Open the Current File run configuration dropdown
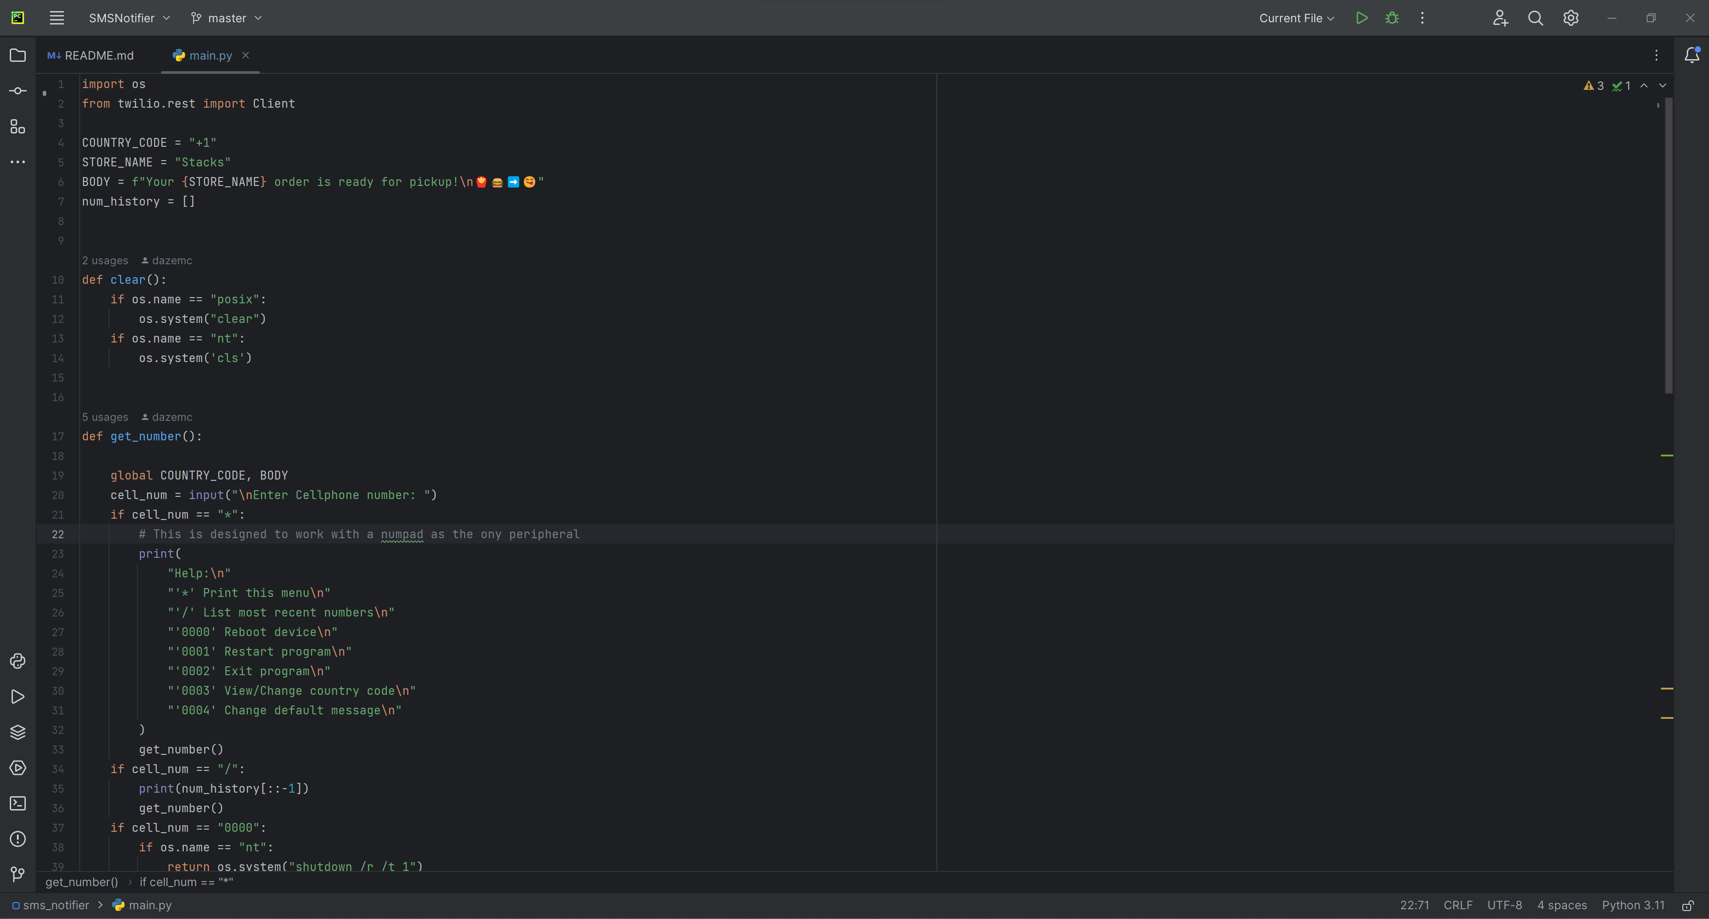1709x919 pixels. click(x=1296, y=18)
